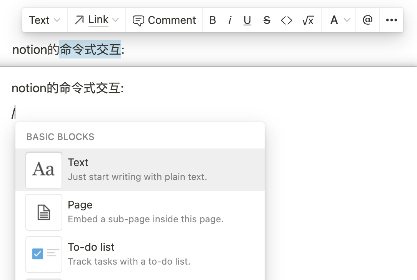Toggle italic formatting

pyautogui.click(x=230, y=20)
